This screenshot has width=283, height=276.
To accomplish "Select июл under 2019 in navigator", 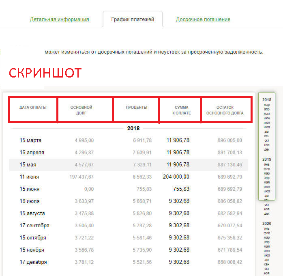I will [266, 191].
